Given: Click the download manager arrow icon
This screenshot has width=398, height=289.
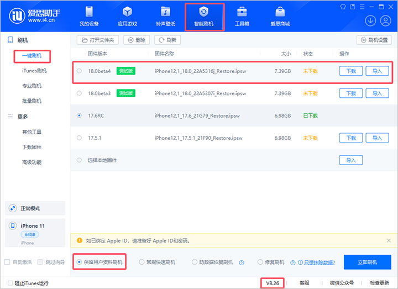Looking at the screenshot, I should click(370, 21).
